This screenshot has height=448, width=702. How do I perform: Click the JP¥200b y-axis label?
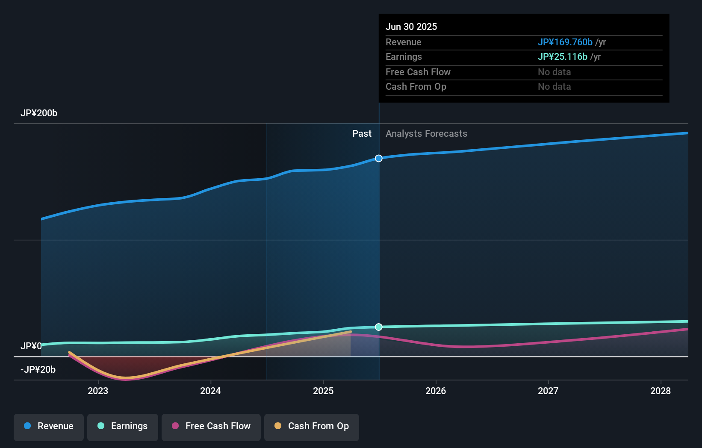pos(39,113)
